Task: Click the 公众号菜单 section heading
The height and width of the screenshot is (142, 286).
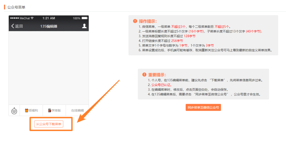Action: [16, 7]
